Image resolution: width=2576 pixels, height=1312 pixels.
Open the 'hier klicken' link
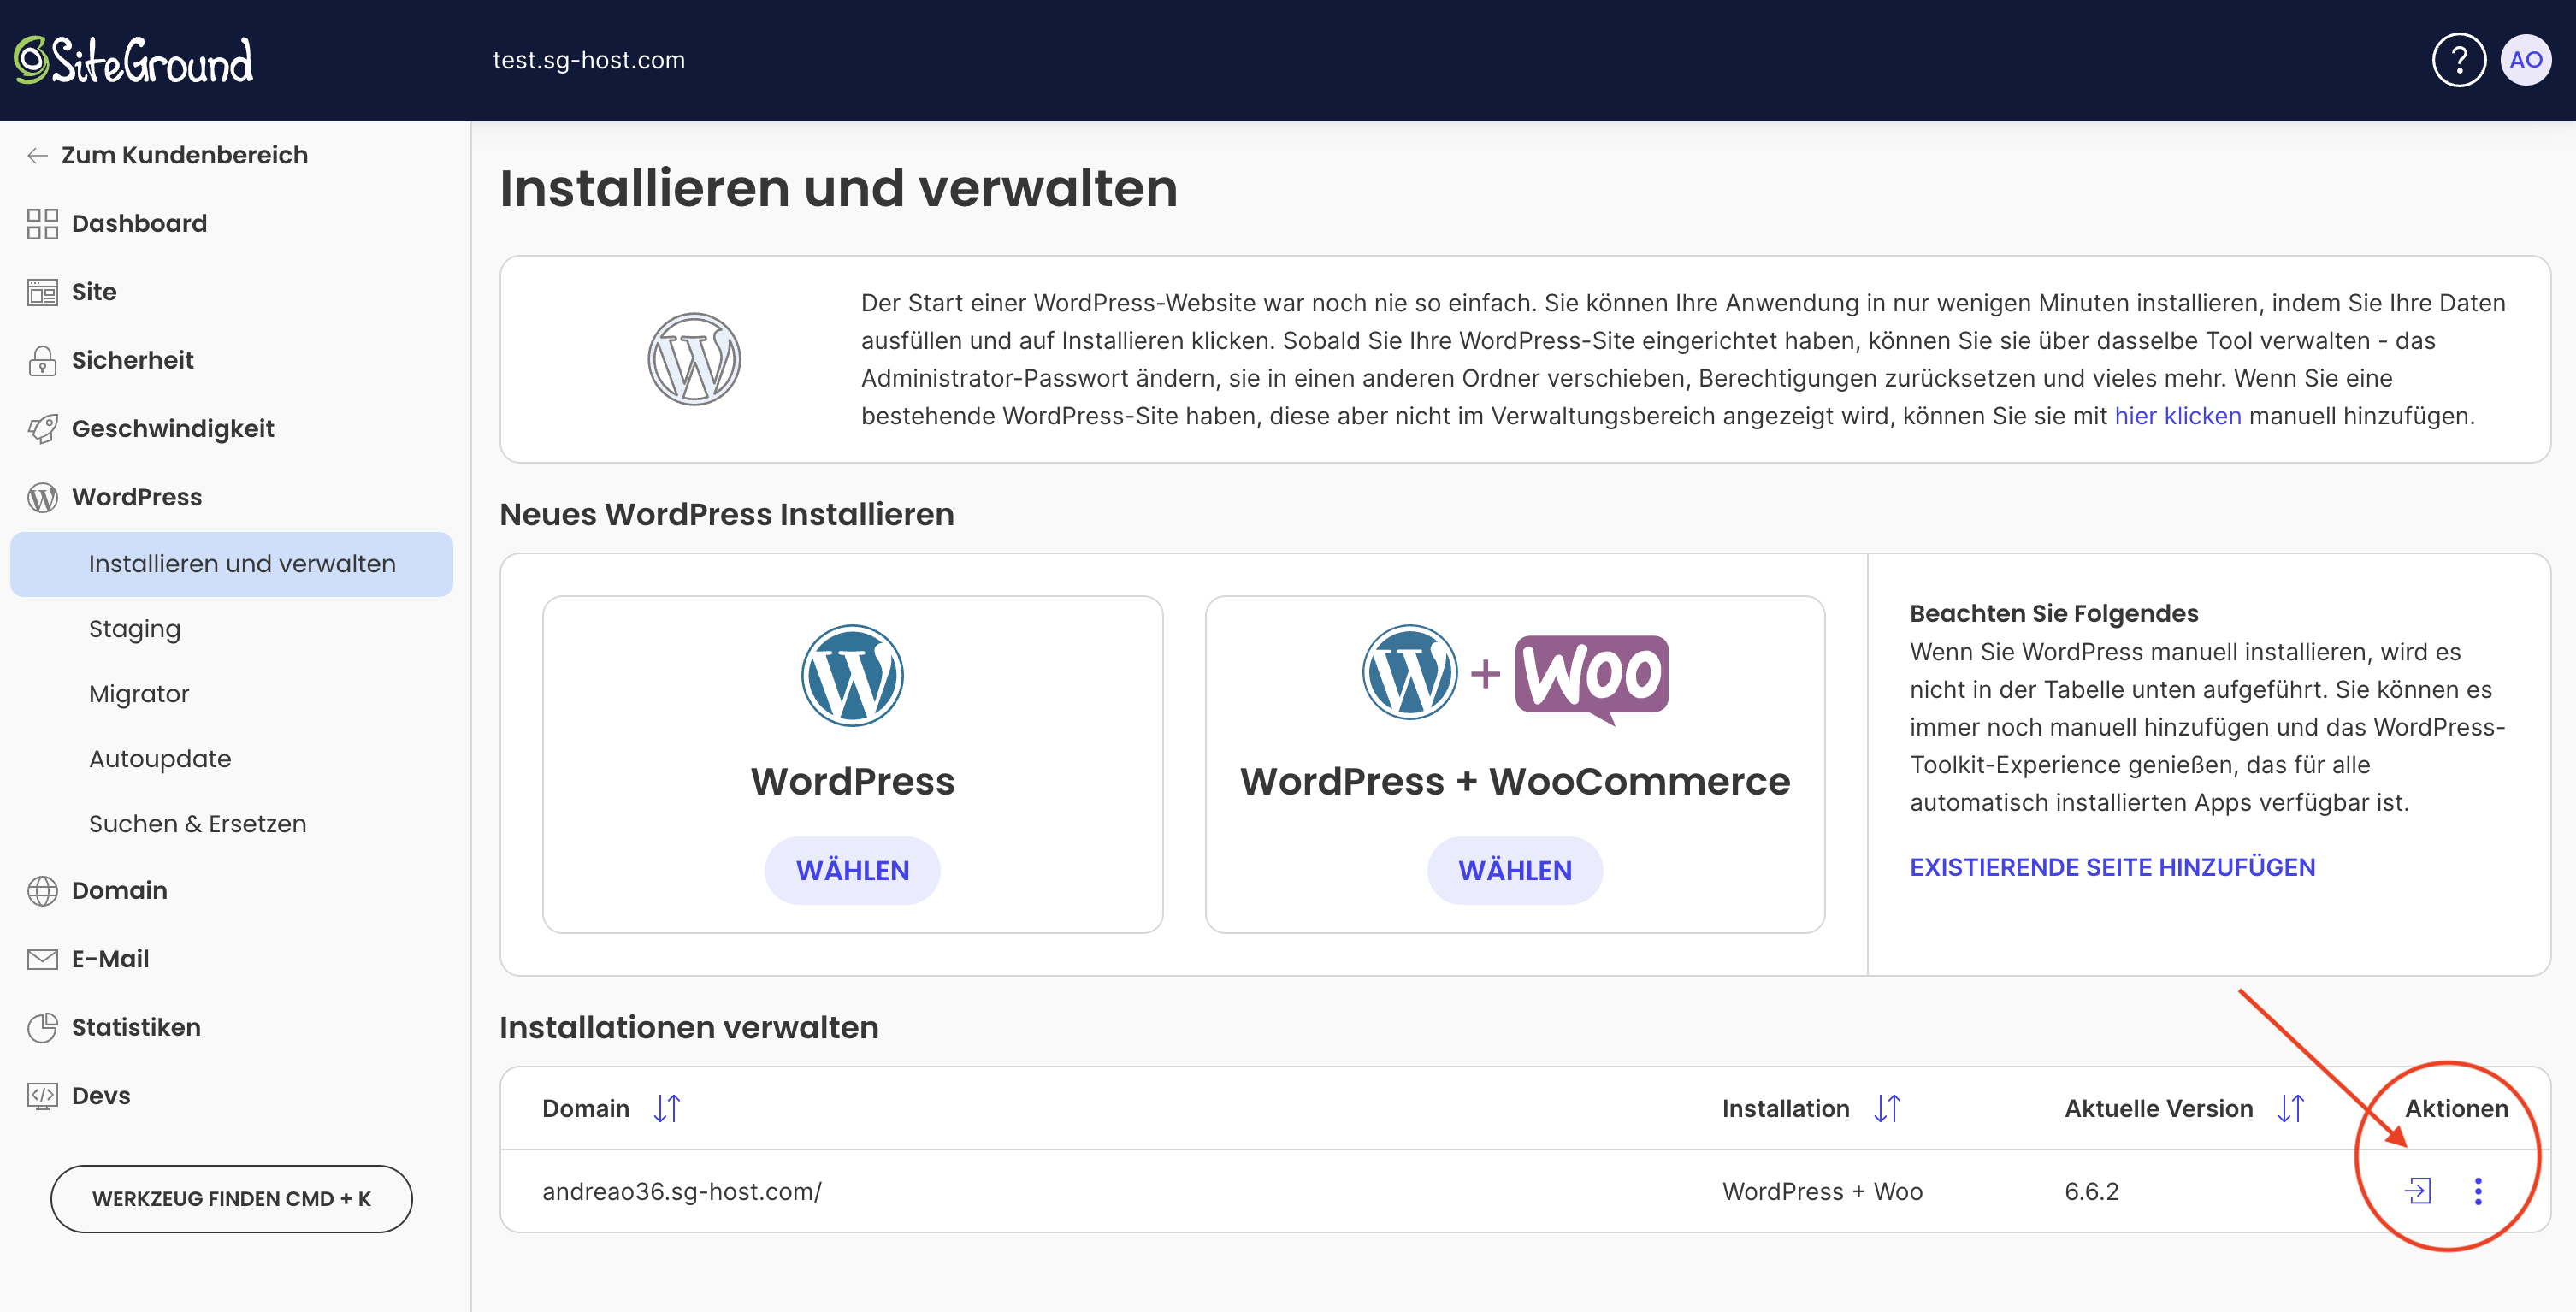(x=2177, y=416)
